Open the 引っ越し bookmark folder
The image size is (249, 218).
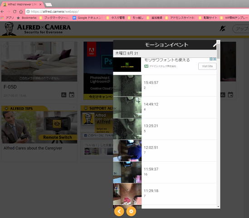[x=136, y=18]
